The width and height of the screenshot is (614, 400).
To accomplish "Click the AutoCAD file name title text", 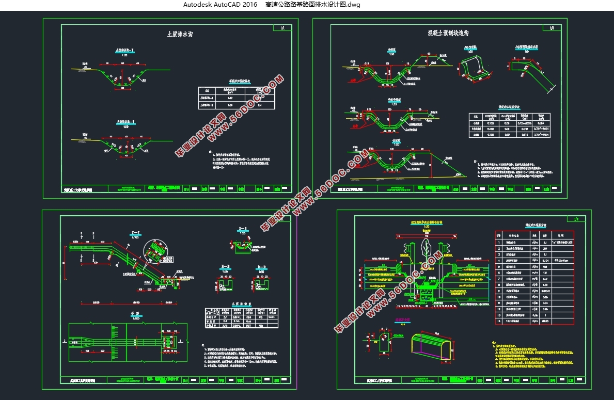I will pos(271,5).
